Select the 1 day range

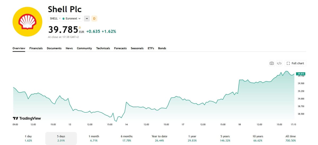28,138
